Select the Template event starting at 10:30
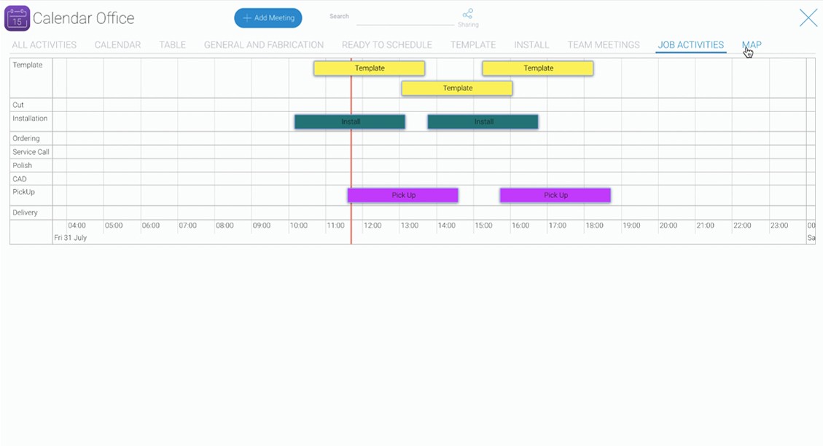The image size is (823, 446). pyautogui.click(x=370, y=68)
